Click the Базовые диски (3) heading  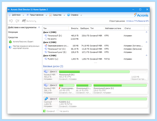tap(53, 66)
